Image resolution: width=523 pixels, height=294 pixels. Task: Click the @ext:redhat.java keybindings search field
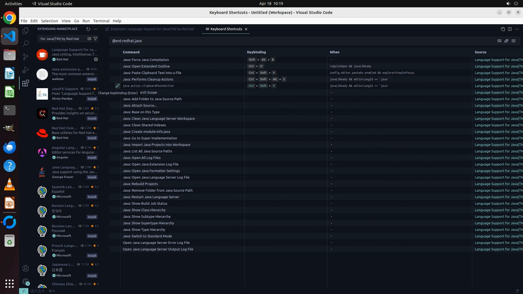pyautogui.click(x=300, y=41)
